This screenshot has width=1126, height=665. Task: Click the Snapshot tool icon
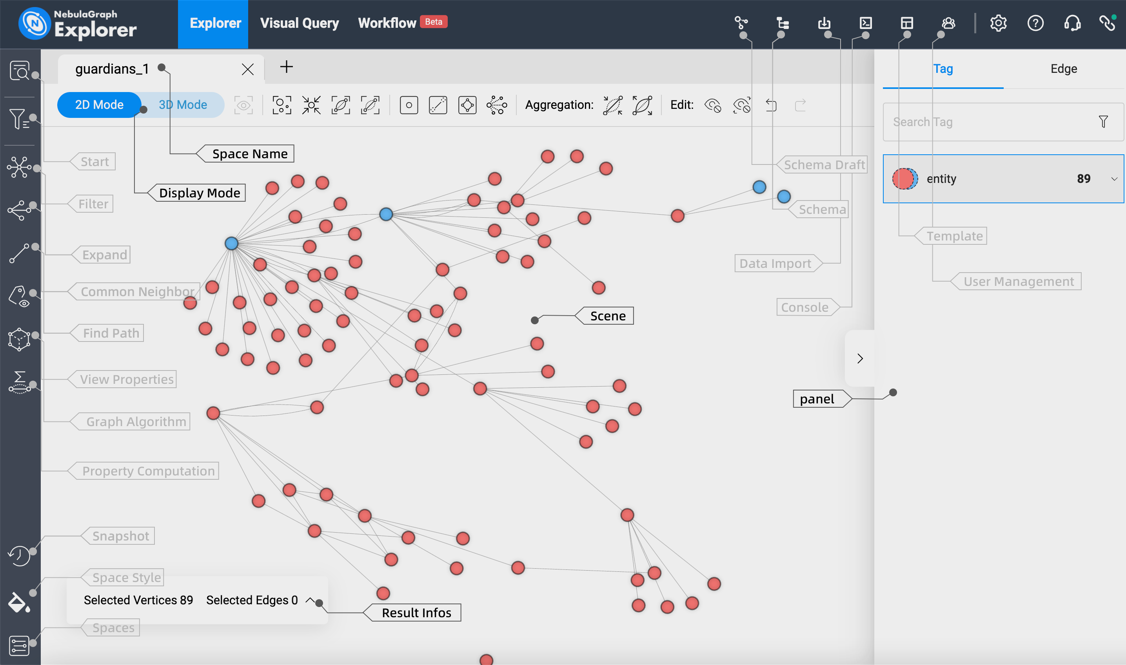coord(20,555)
